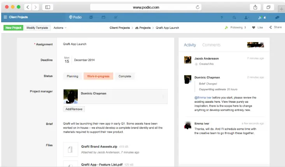
Task: Click the Brief description text
Action: [113, 128]
